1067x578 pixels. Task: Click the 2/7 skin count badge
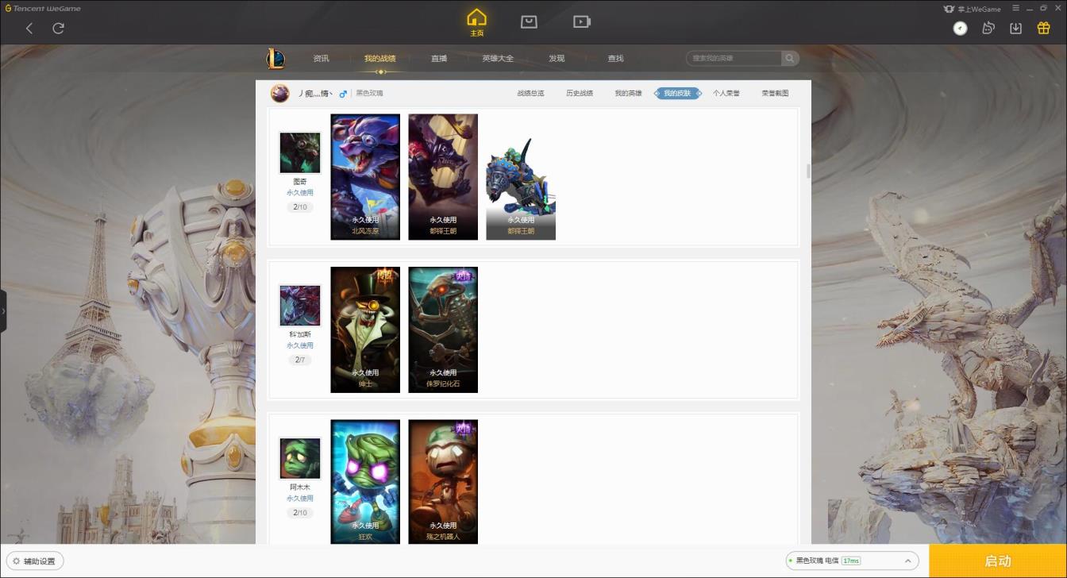(x=300, y=360)
